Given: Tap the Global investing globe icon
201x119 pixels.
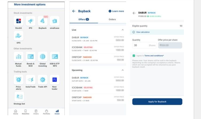Looking at the screenshot, I should (42, 57).
